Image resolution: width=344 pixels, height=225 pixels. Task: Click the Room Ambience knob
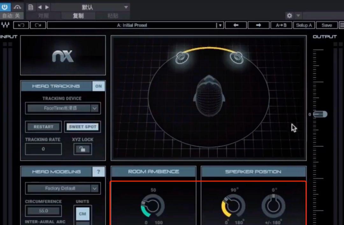(153, 206)
